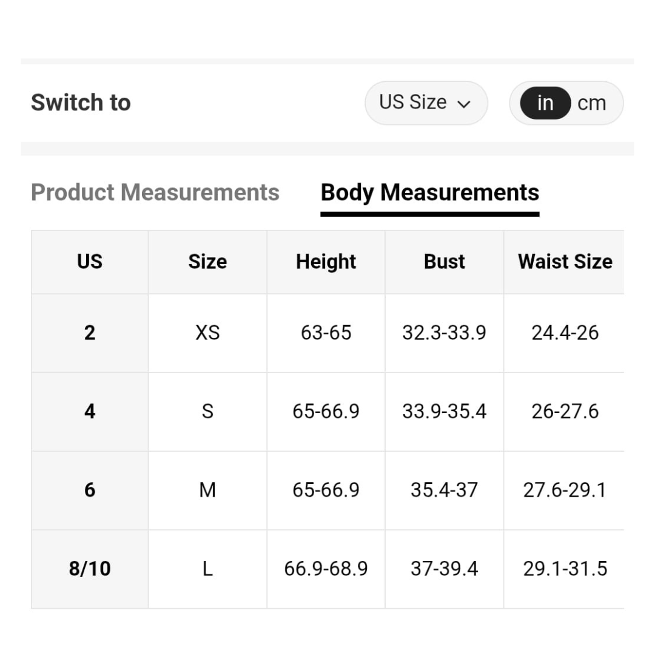The height and width of the screenshot is (655, 655).
Task: Select the US size 8/10 row
Action: (x=90, y=568)
